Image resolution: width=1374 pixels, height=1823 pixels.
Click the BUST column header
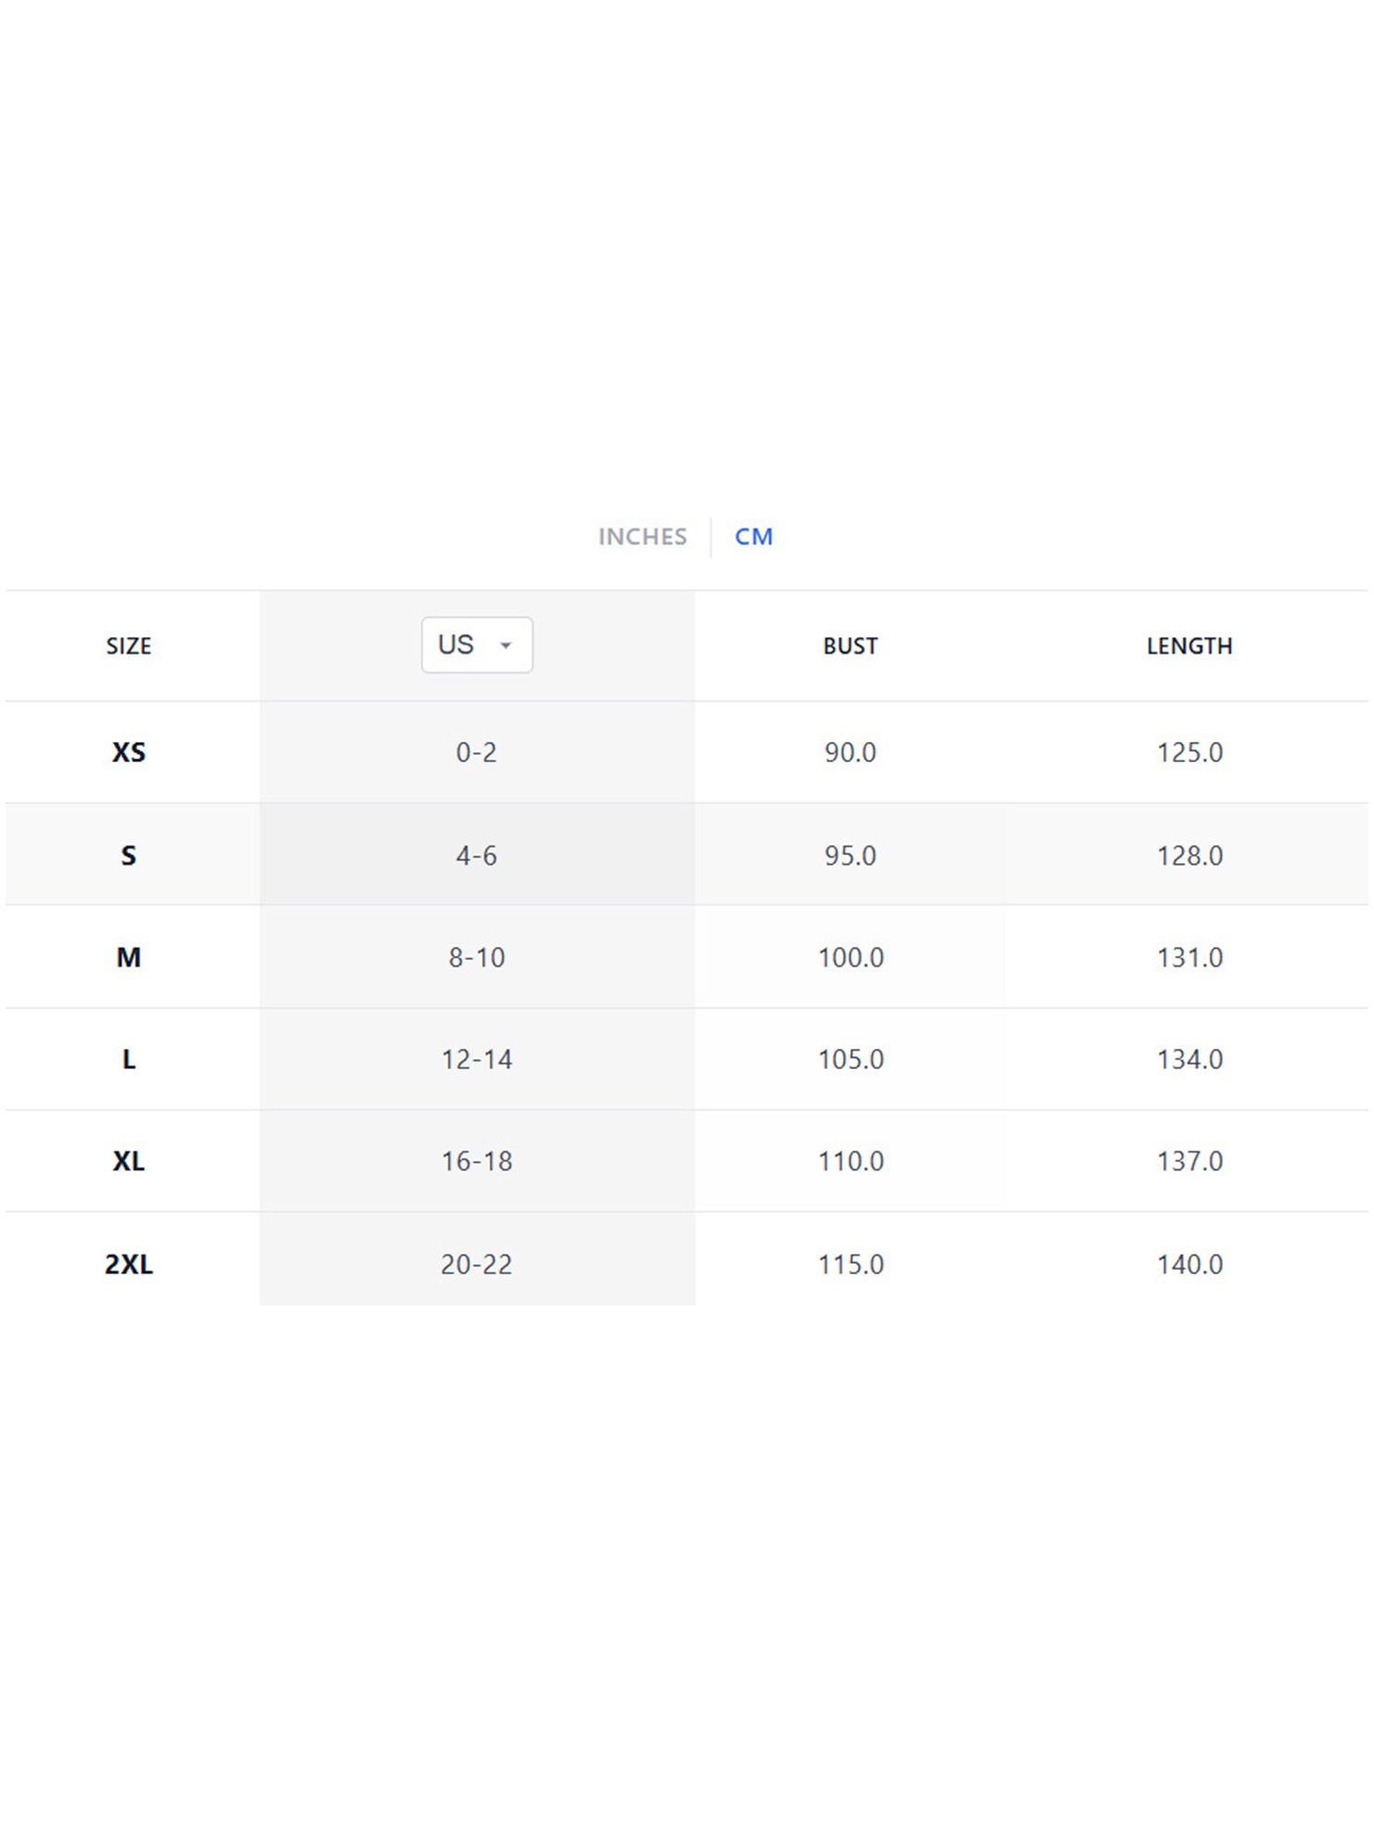(x=850, y=646)
